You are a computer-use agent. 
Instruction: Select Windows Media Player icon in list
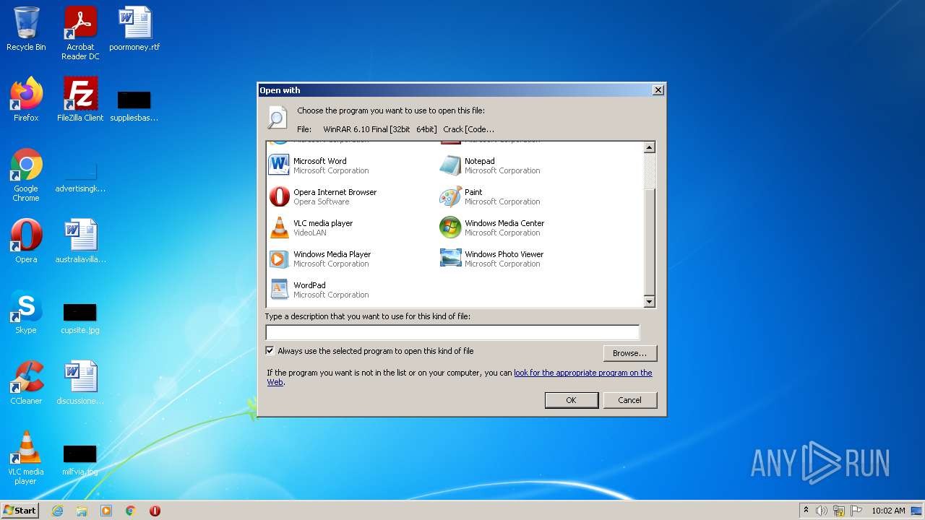coord(279,259)
